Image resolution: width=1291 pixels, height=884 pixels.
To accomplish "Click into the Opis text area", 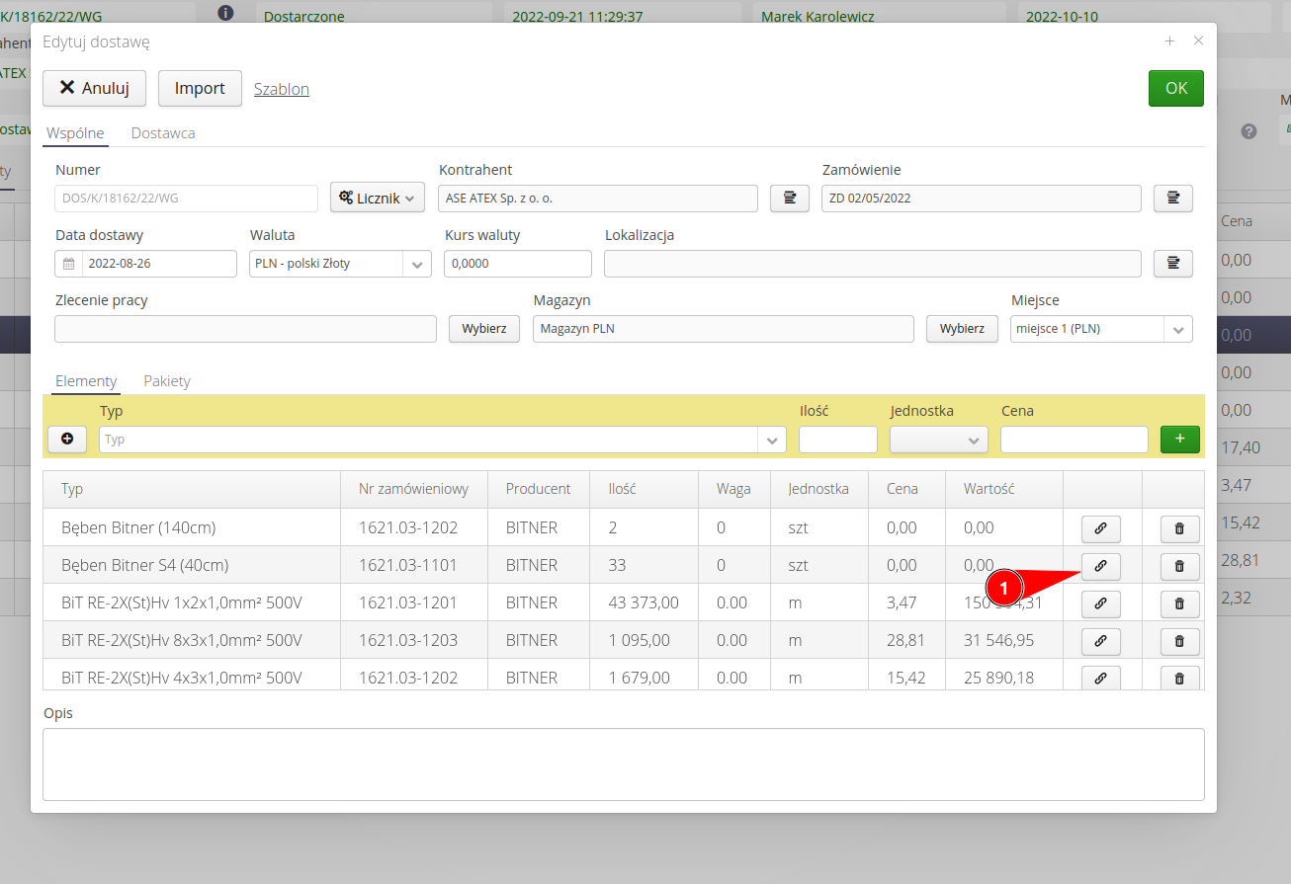I will coord(623,763).
